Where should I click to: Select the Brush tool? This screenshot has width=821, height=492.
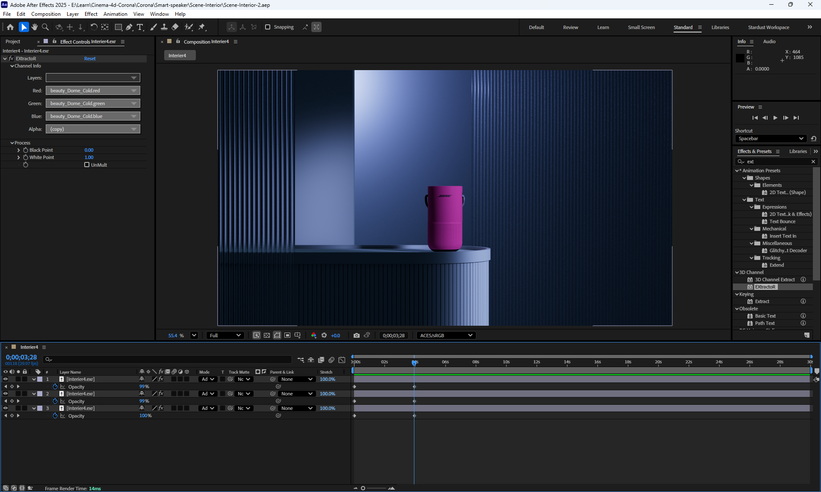[x=154, y=27]
